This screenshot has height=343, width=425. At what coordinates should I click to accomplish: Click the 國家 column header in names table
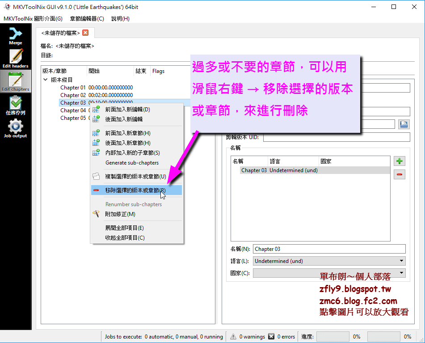(x=354, y=161)
